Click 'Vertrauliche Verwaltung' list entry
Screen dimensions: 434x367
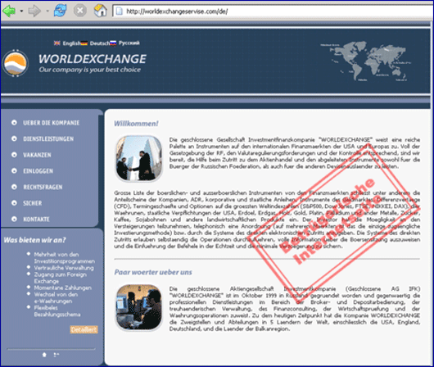click(64, 268)
